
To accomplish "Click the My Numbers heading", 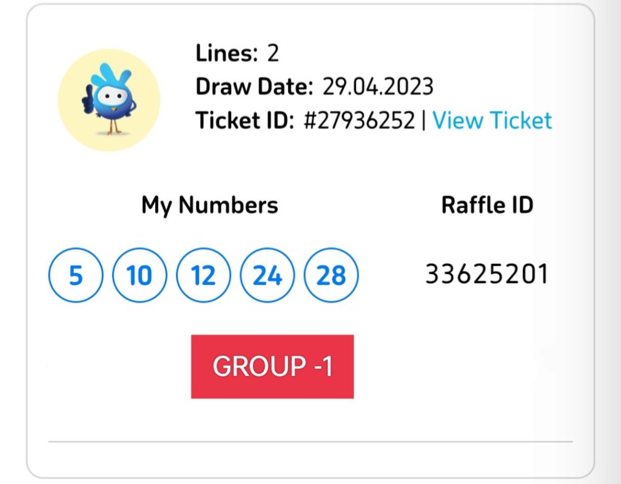I will tap(210, 205).
